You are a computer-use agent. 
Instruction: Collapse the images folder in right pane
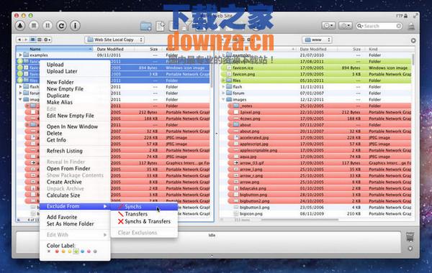223,100
